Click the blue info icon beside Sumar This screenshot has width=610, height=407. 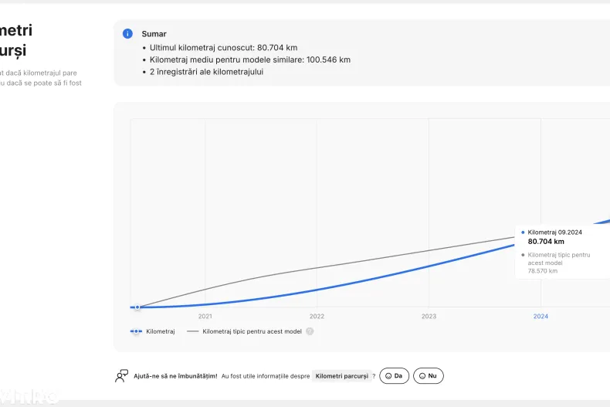tap(127, 34)
